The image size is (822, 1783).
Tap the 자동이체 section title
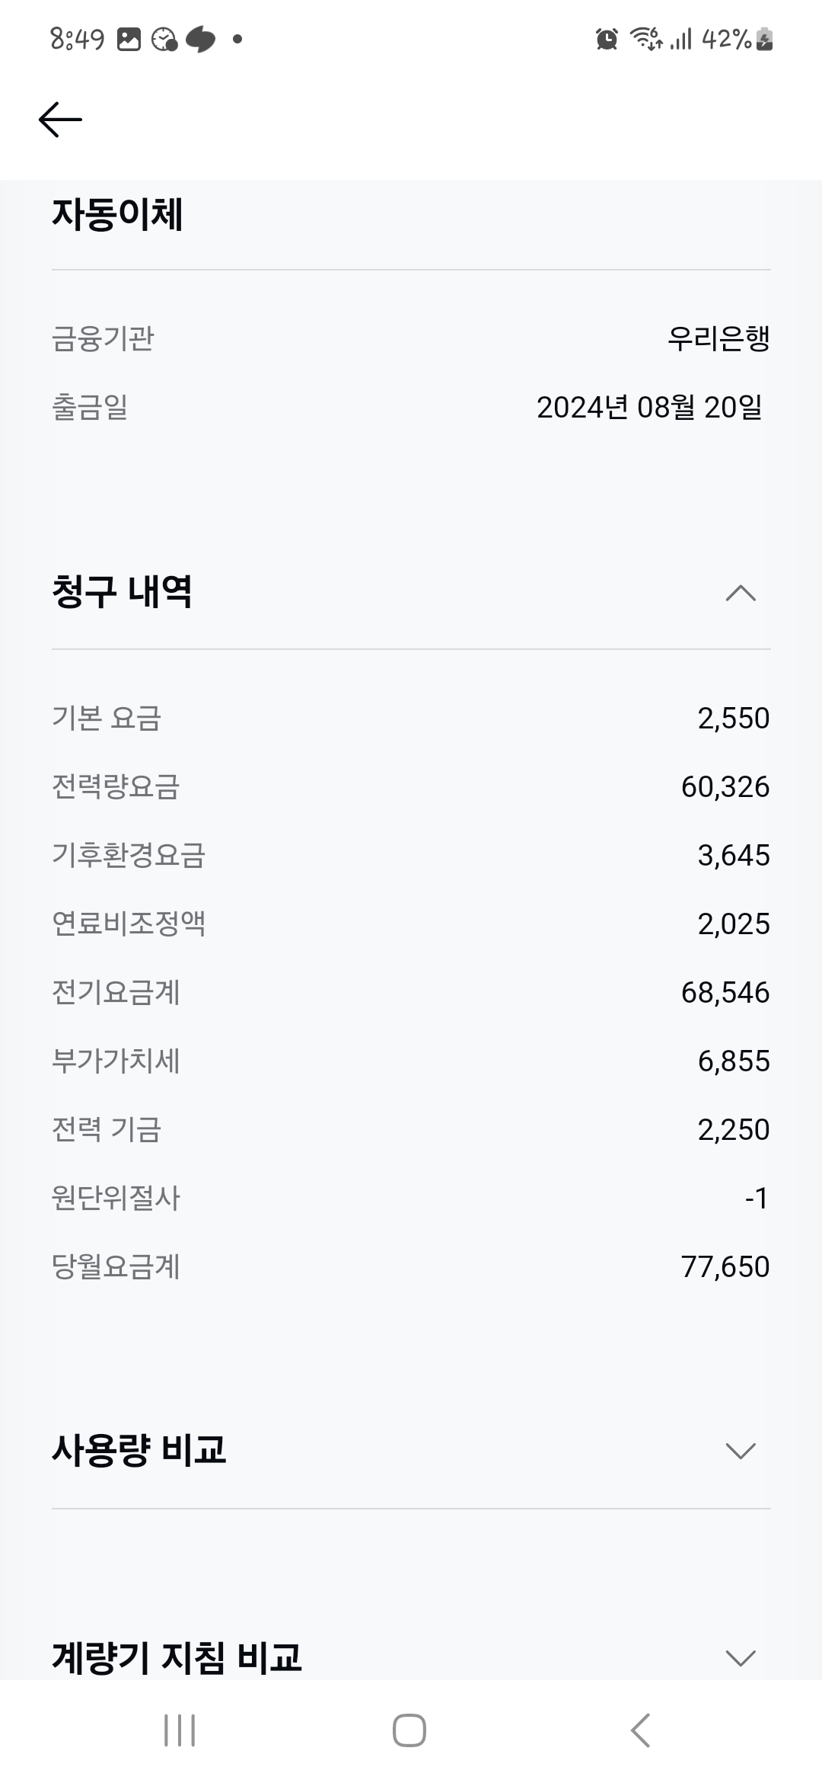pos(117,214)
